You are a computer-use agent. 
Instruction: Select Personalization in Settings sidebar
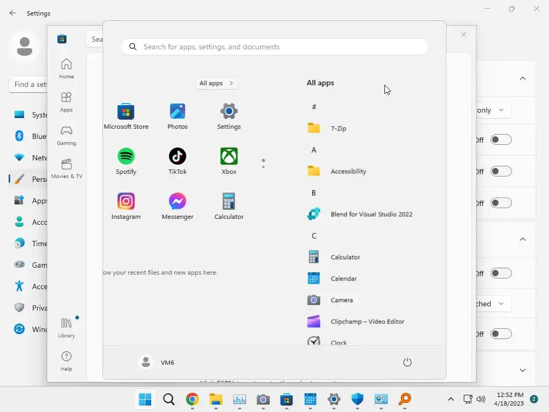[x=28, y=179]
